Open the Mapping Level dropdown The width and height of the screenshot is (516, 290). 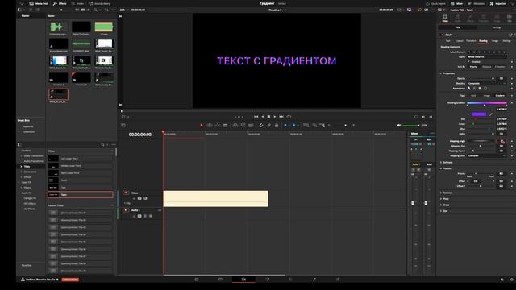point(487,155)
